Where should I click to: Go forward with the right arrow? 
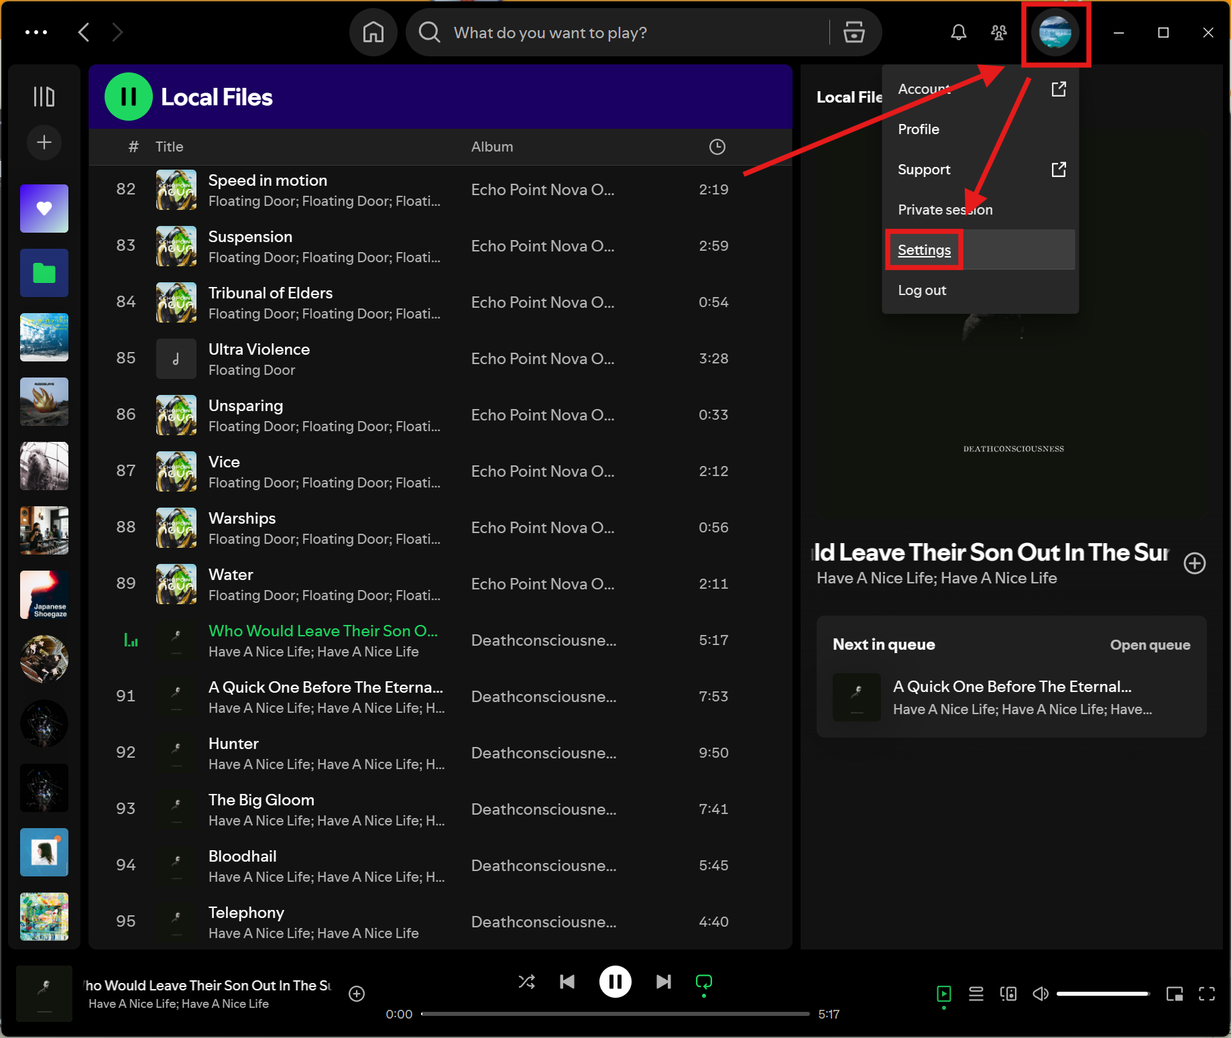pyautogui.click(x=117, y=32)
